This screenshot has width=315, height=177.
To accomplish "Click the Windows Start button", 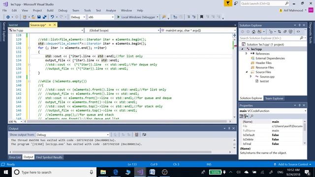I will tap(6, 172).
